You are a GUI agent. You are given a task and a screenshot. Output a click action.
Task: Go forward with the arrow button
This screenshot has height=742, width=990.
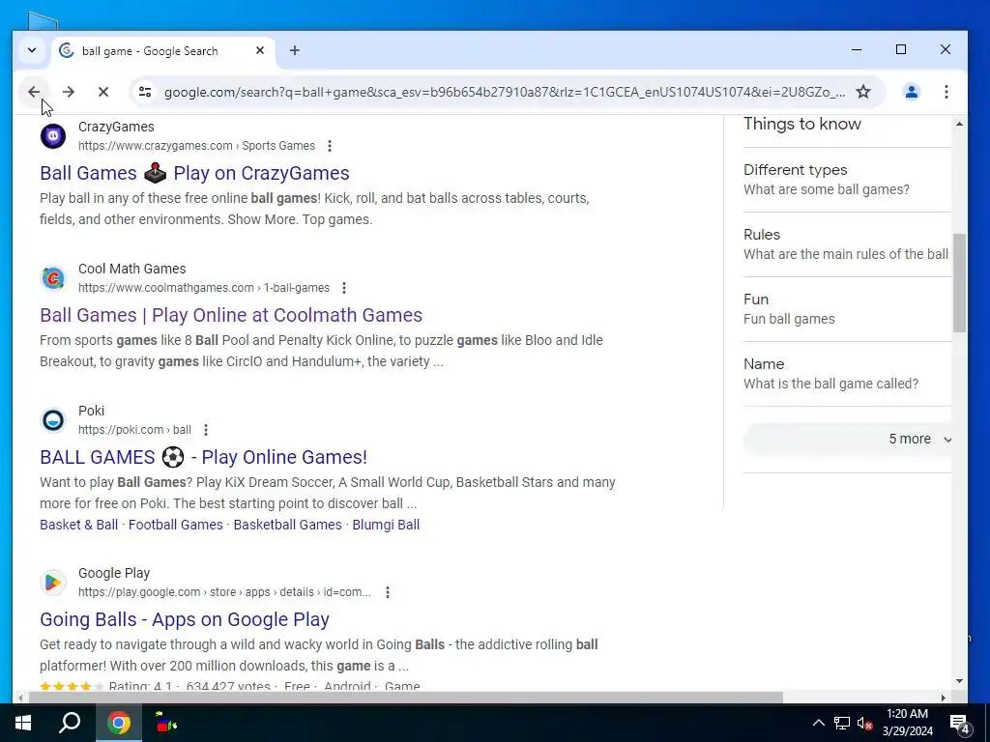tap(69, 92)
